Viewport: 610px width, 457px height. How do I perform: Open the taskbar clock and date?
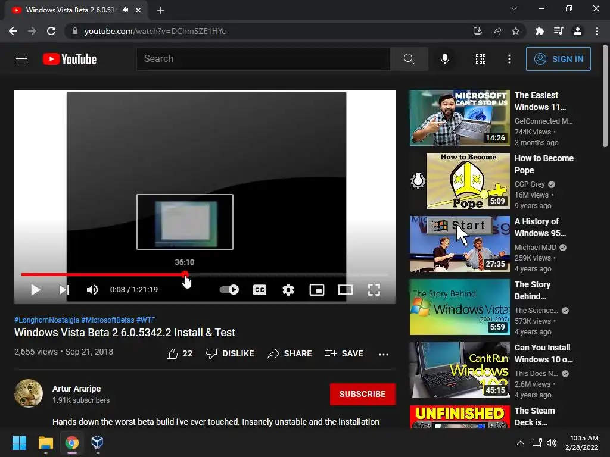click(x=582, y=443)
